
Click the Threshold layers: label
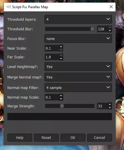tap(22, 19)
